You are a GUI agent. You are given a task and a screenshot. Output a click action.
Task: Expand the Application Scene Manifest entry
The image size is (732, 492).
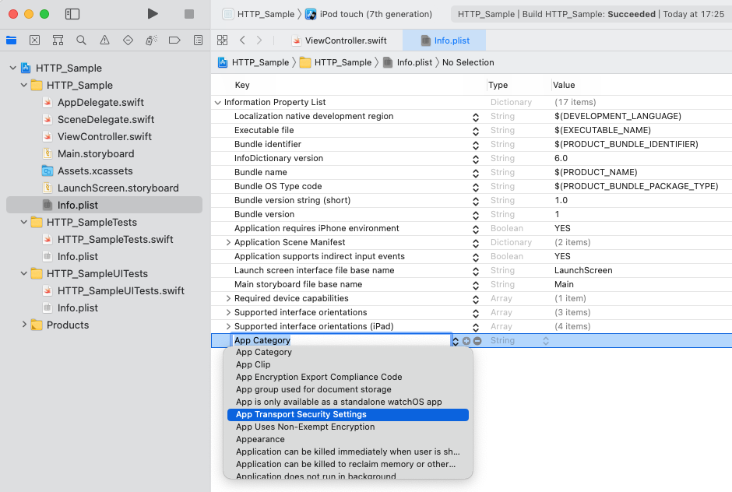(228, 242)
